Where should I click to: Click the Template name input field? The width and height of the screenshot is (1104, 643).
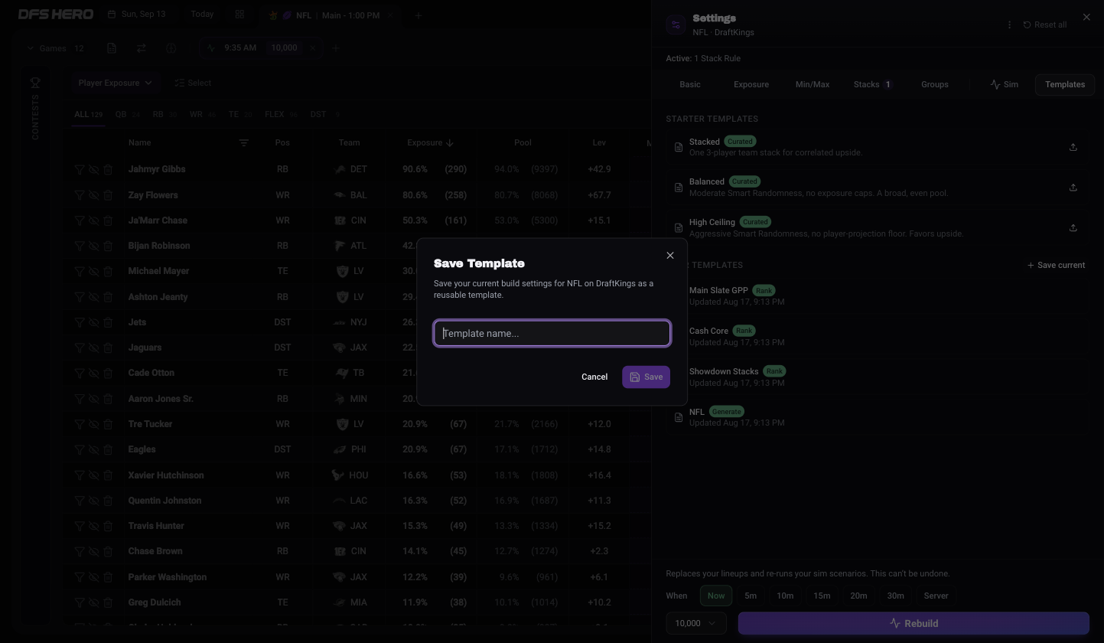(x=552, y=333)
